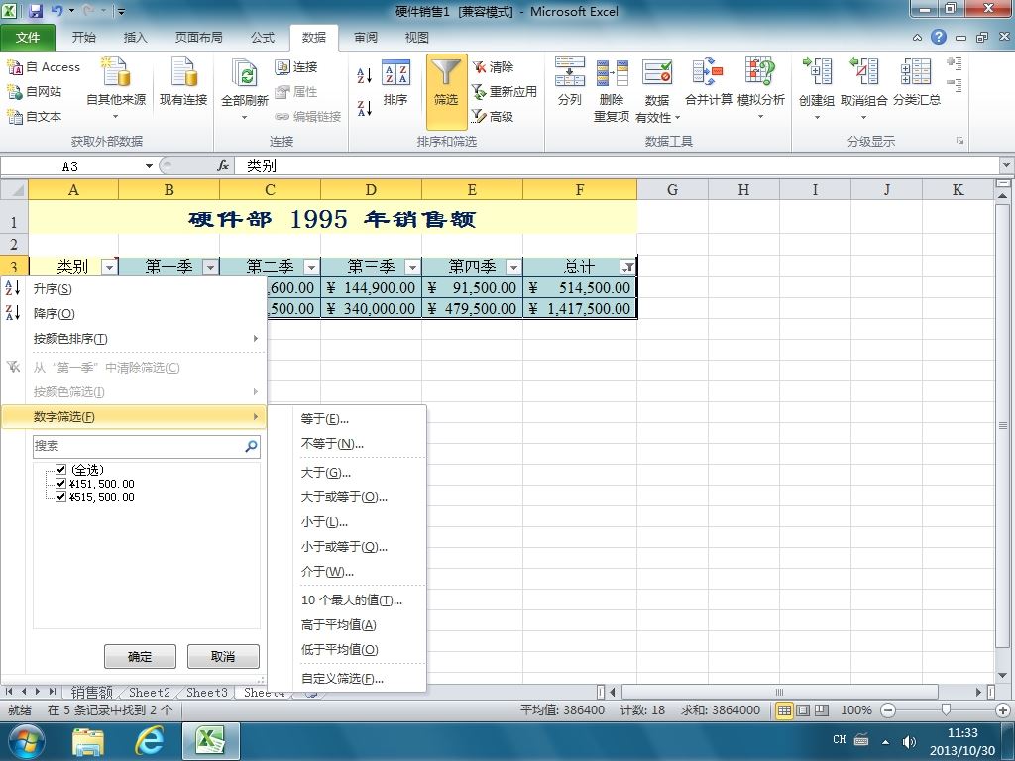This screenshot has width=1015, height=761.
Task: Click the formula bar showing 类别
Action: coord(619,166)
